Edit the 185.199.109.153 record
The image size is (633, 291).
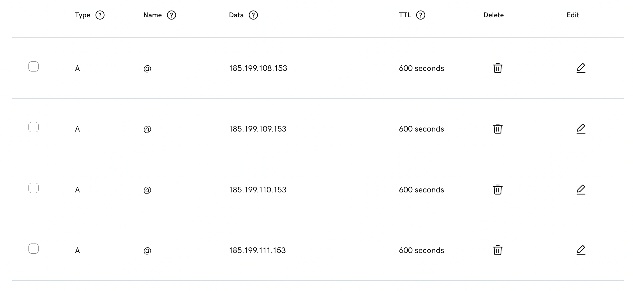pyautogui.click(x=581, y=129)
